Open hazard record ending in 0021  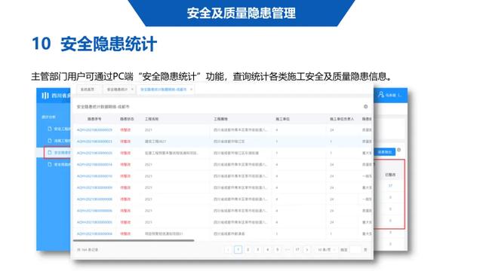94,142
